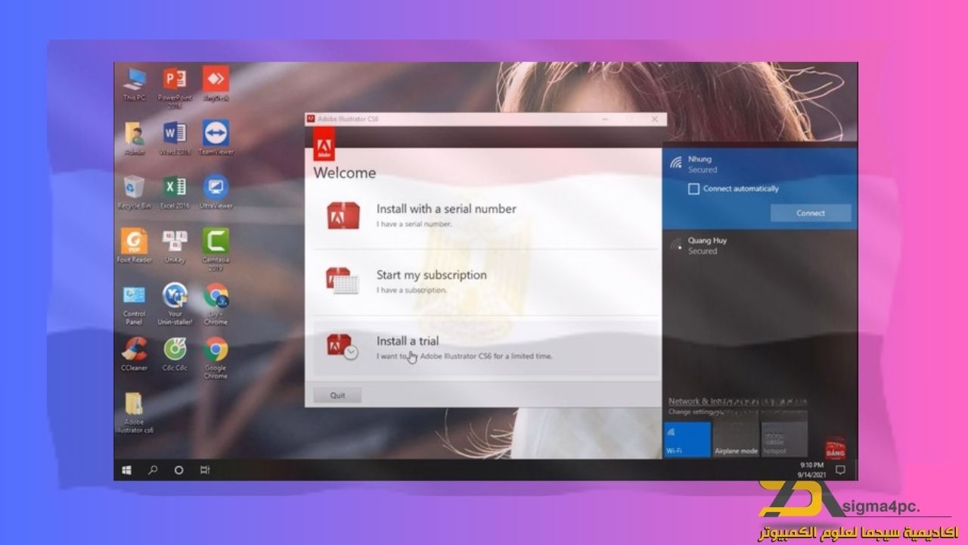The width and height of the screenshot is (968, 545).
Task: Open Task View on the taskbar
Action: (204, 470)
